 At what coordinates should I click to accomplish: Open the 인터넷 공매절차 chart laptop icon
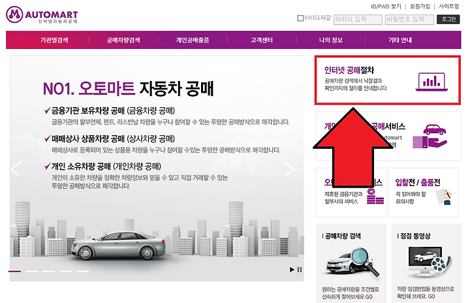click(x=431, y=82)
